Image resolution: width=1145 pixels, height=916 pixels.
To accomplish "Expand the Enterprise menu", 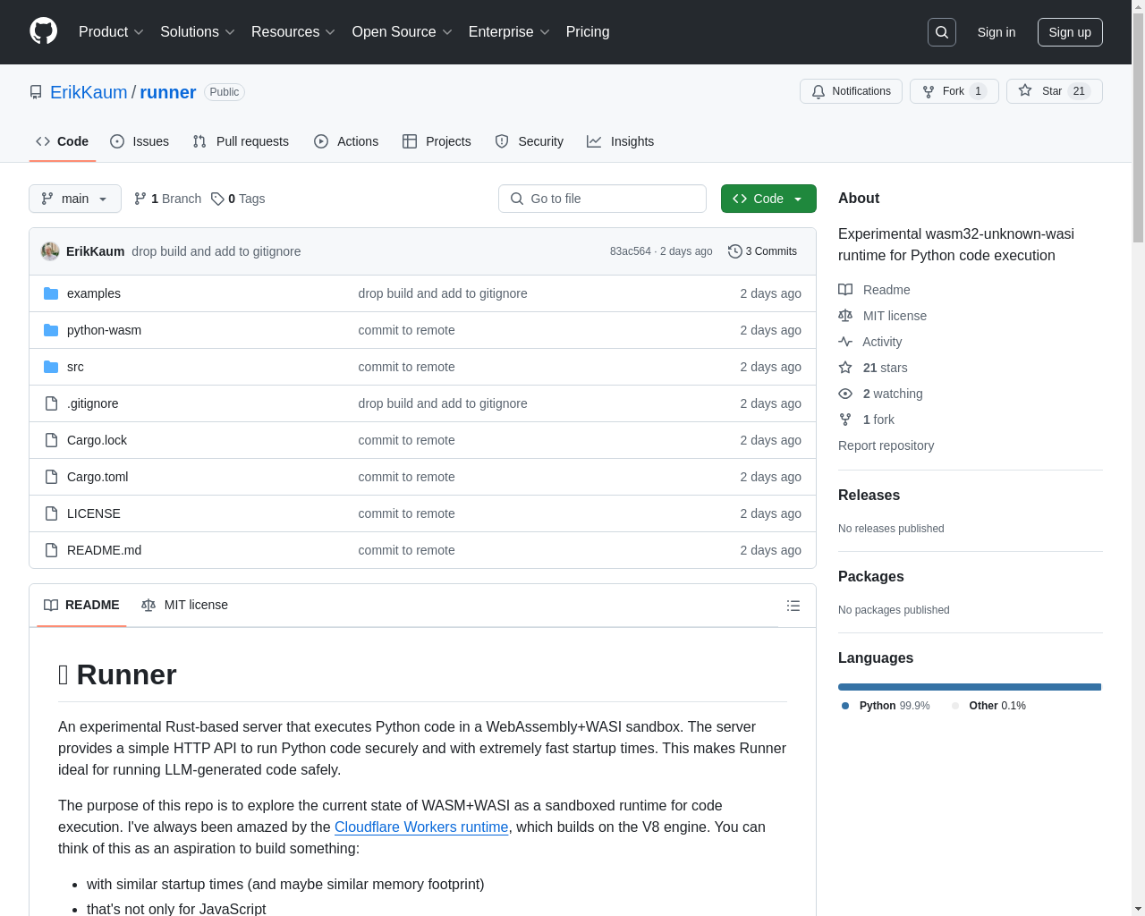I will coord(509,32).
